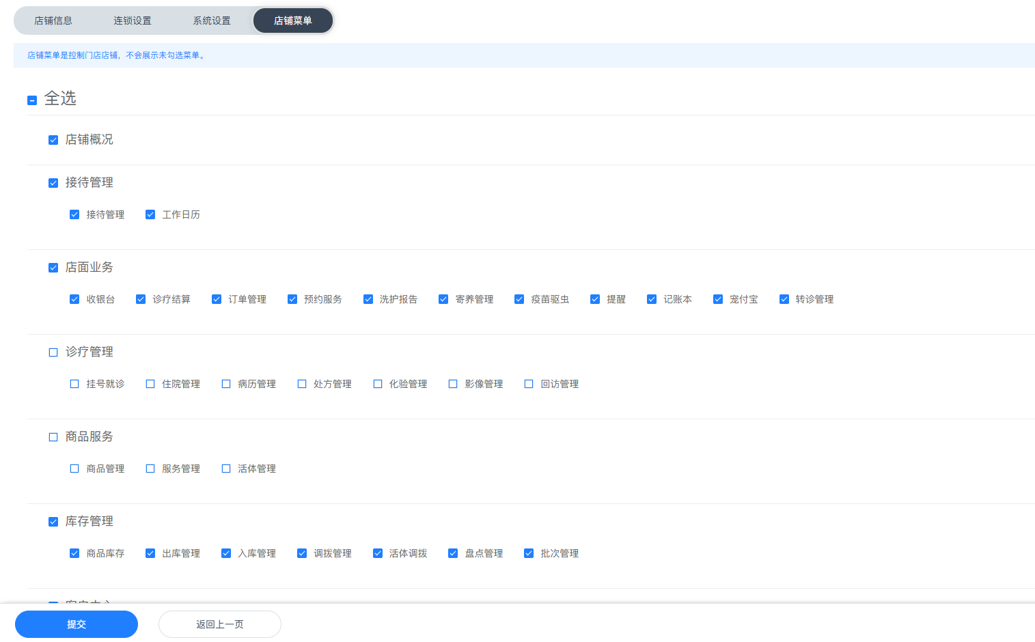Image resolution: width=1035 pixels, height=642 pixels.
Task: Click the blue 提交 submit button
Action: tap(77, 624)
